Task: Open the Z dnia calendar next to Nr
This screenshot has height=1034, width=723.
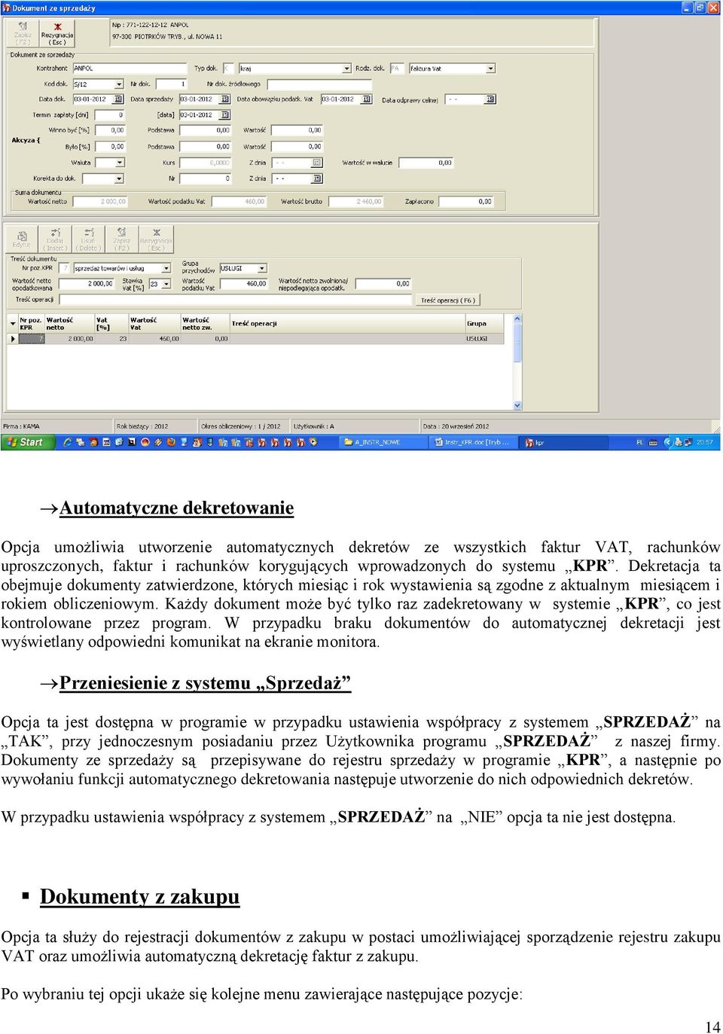Action: tap(317, 178)
